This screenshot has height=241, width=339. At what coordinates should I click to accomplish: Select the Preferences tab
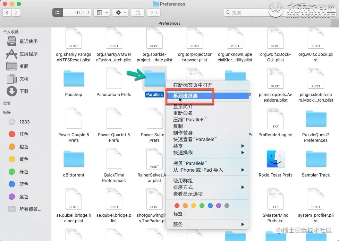click(x=169, y=23)
